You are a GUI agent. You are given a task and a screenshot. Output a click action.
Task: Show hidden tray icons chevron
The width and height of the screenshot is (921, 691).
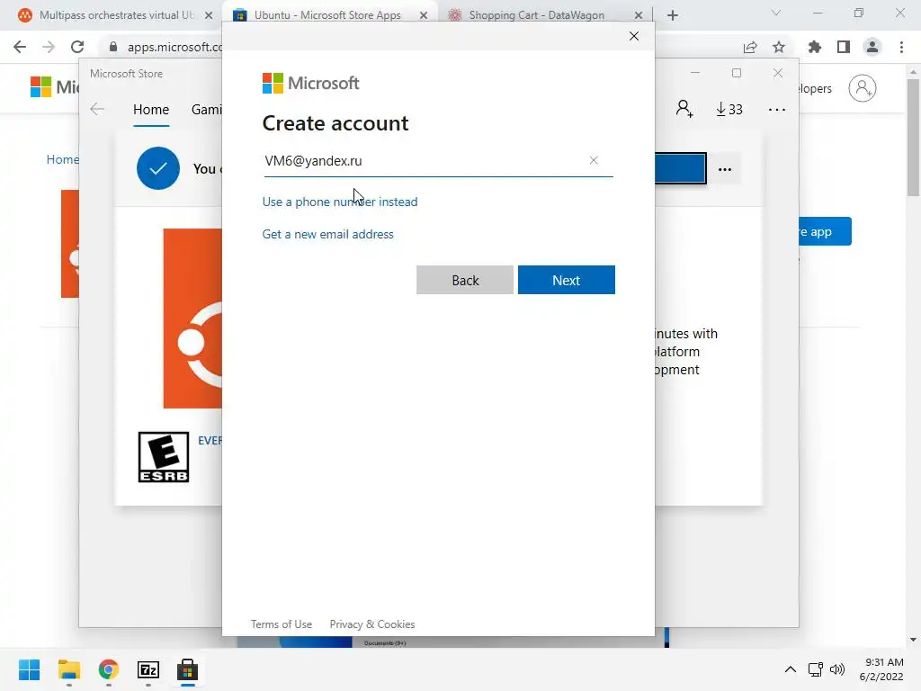point(791,669)
